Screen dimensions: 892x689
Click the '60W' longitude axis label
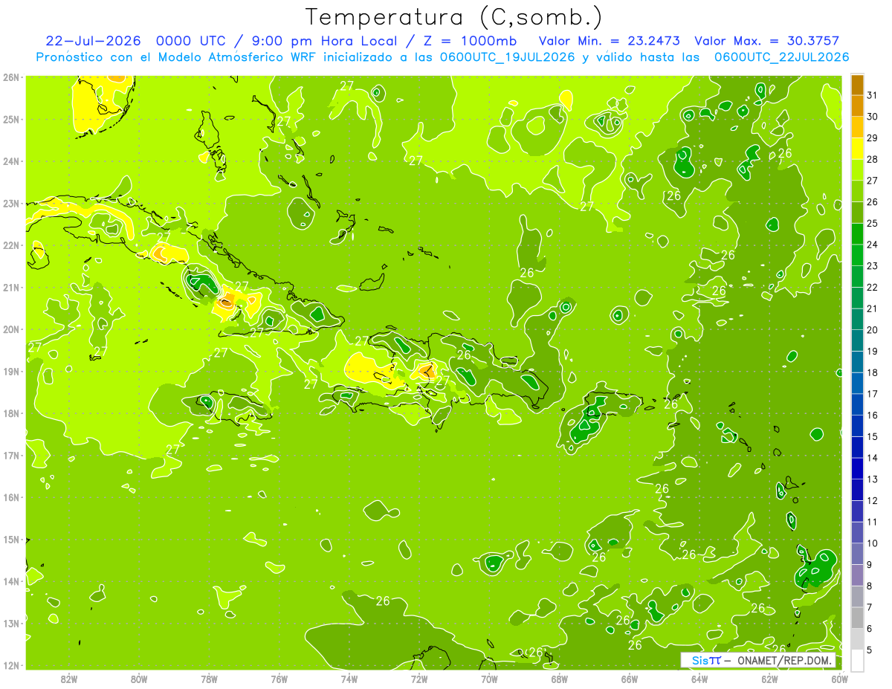[840, 679]
